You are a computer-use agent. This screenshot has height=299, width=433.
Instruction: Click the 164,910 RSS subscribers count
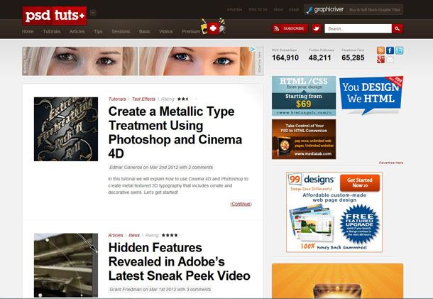pyautogui.click(x=285, y=58)
